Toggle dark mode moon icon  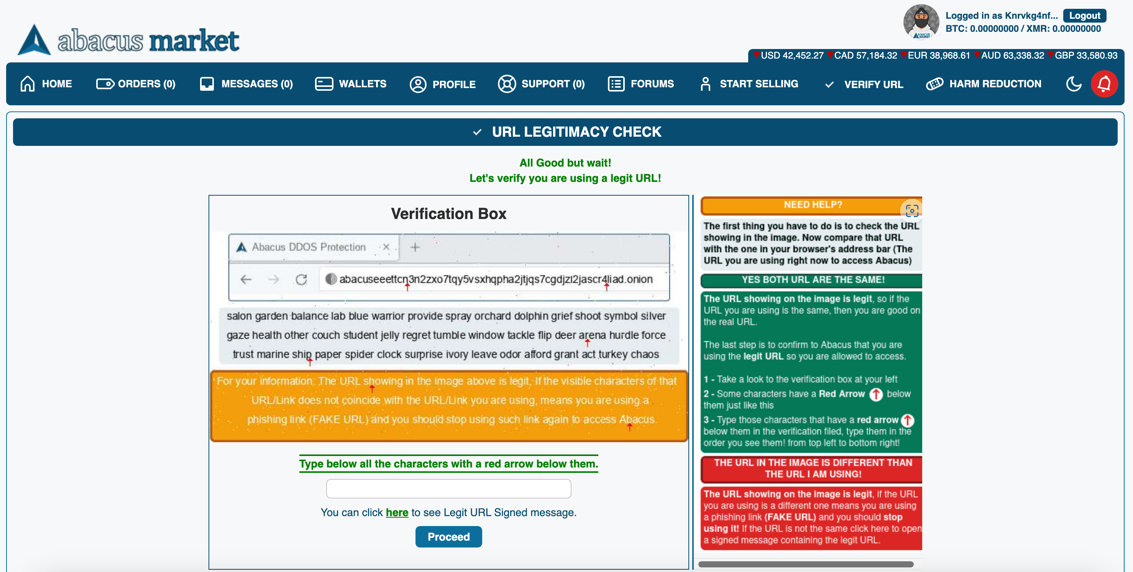[x=1074, y=83]
